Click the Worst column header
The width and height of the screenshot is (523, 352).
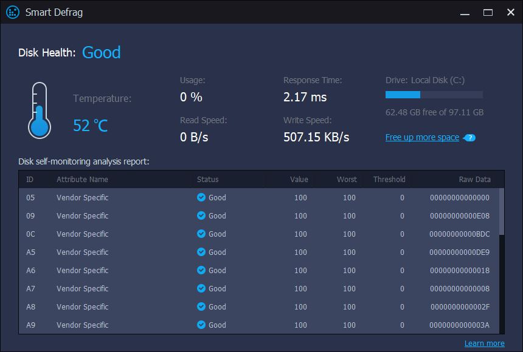pos(347,180)
